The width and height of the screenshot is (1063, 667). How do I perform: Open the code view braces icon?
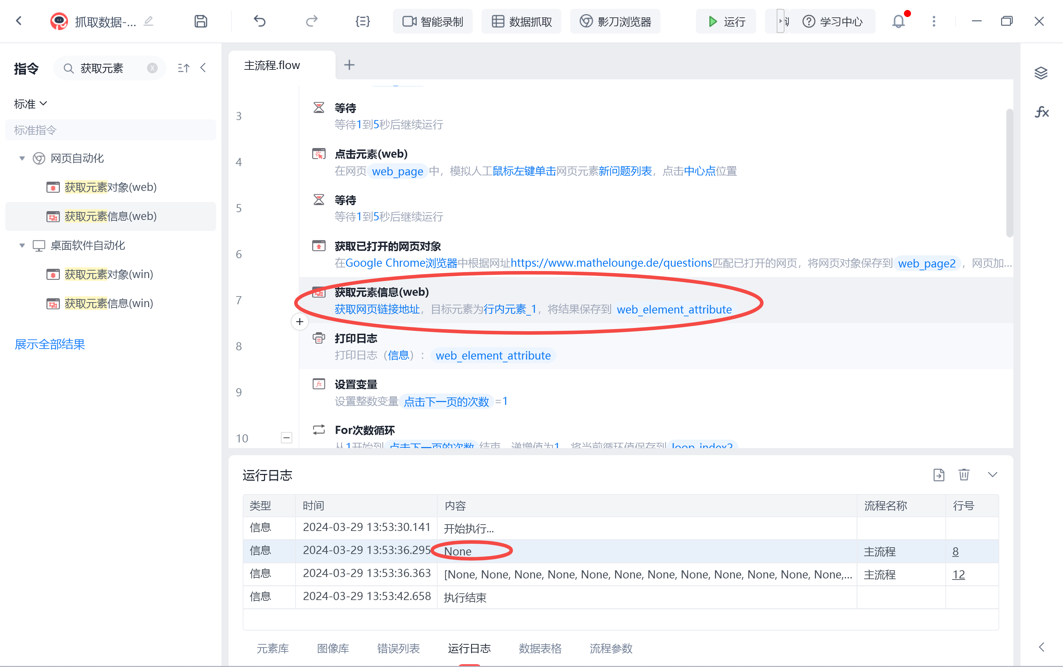[x=362, y=21]
